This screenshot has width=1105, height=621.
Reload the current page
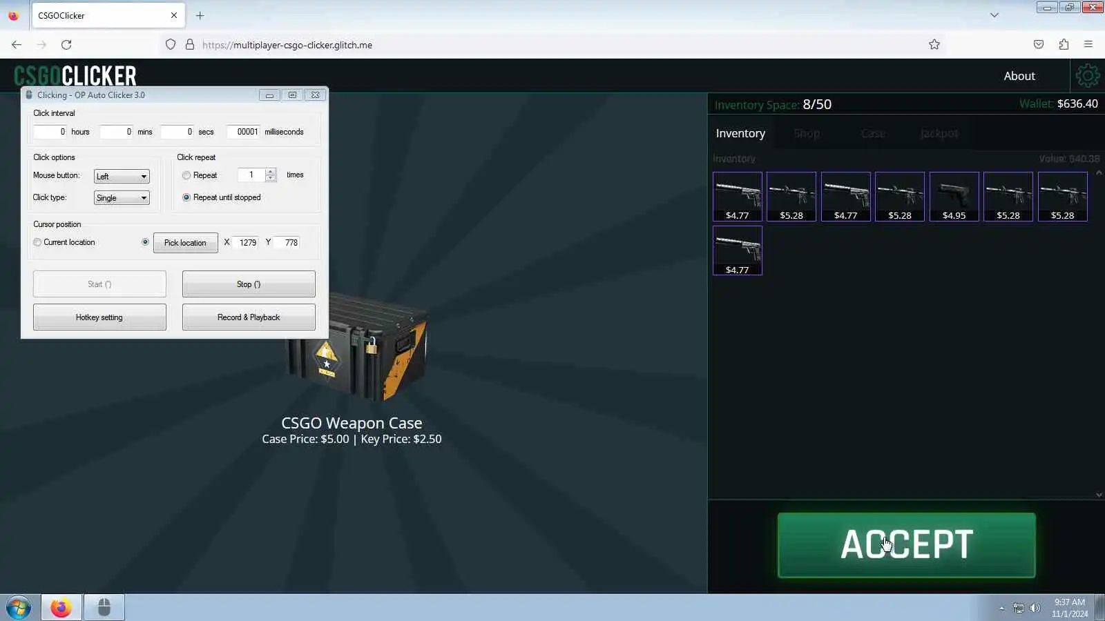point(66,45)
